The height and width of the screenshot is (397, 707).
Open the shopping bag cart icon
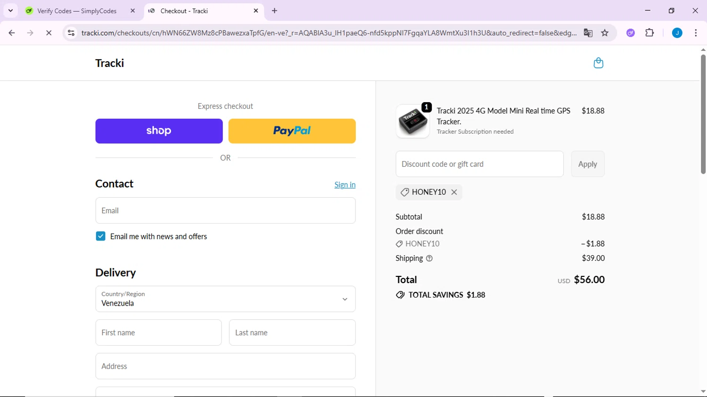[598, 63]
